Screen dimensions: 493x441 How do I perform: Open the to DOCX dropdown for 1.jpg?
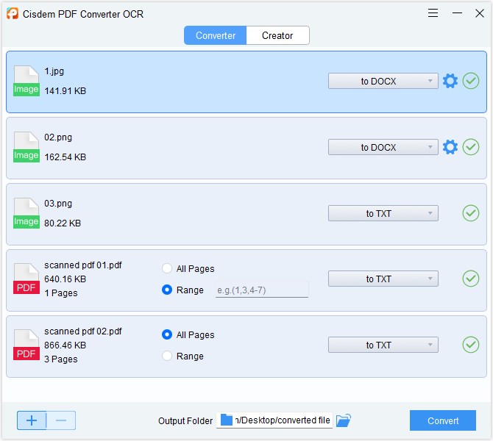click(383, 81)
